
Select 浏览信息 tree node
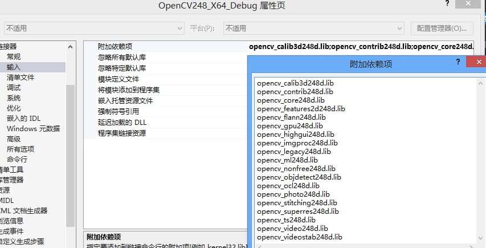(x=11, y=221)
